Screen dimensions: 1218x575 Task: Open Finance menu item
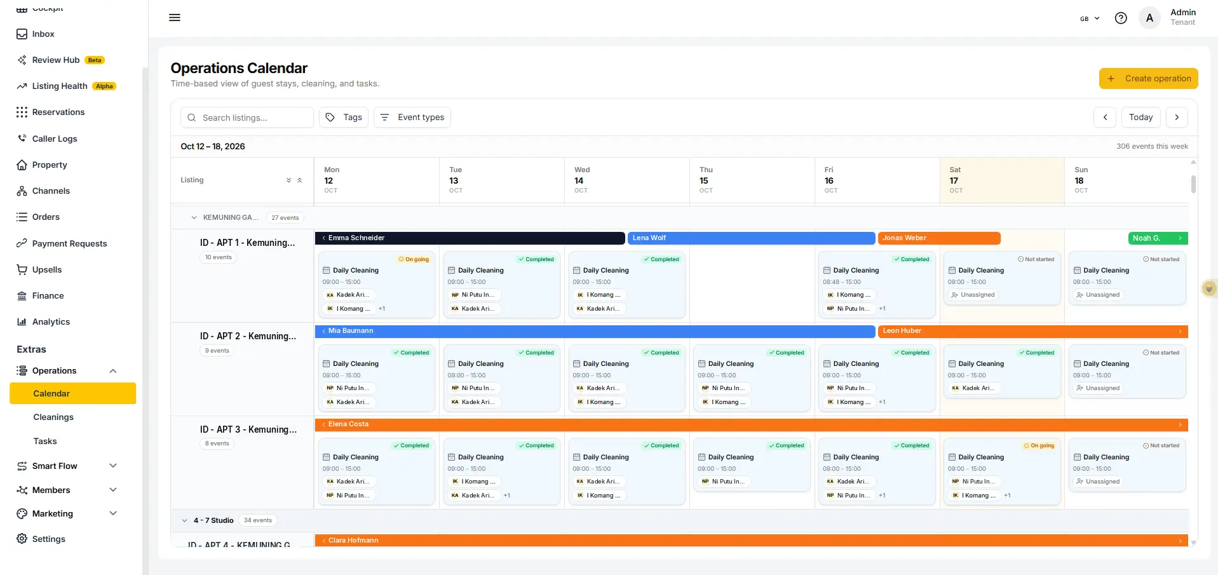coord(48,295)
